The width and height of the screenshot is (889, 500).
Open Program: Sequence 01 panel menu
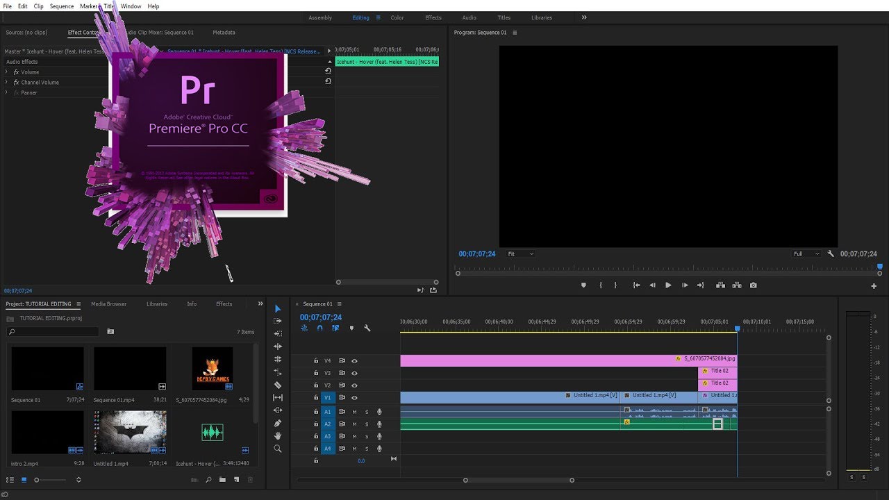pyautogui.click(x=515, y=33)
